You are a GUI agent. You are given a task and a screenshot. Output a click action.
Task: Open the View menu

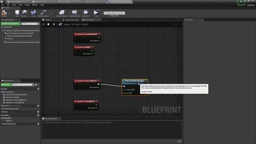point(20,5)
